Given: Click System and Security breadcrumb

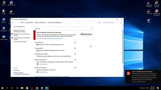Looking at the screenshot, I should click(x=40, y=22).
